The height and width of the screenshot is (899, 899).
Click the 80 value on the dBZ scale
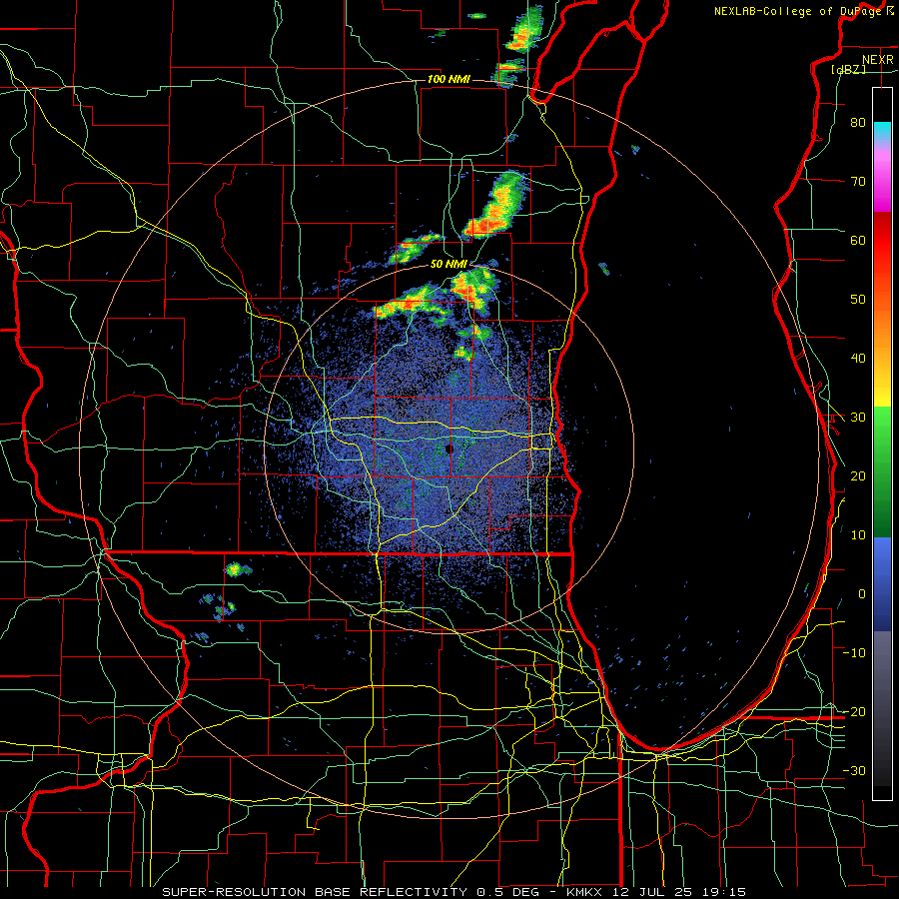pyautogui.click(x=858, y=122)
